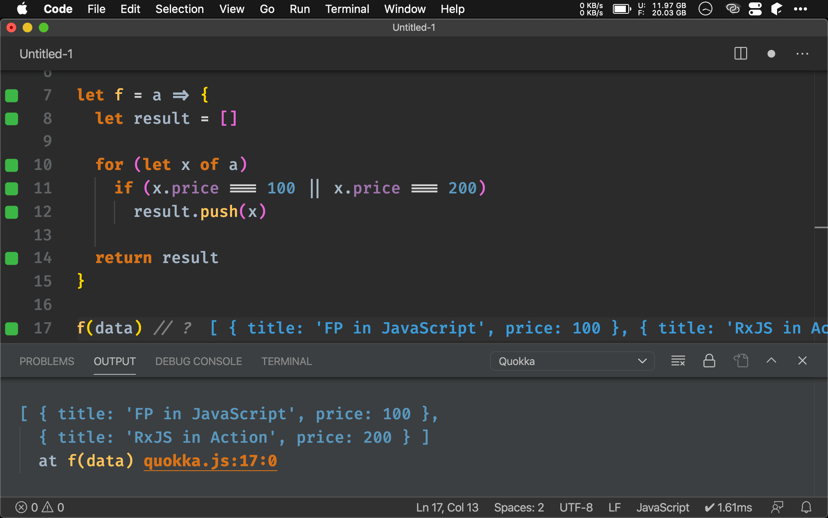The height and width of the screenshot is (518, 828).
Task: Change indentation via Spaces: 2
Action: (x=519, y=507)
